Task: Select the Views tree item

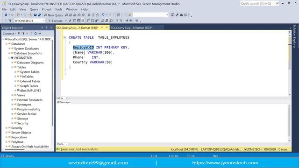Action: point(21,95)
